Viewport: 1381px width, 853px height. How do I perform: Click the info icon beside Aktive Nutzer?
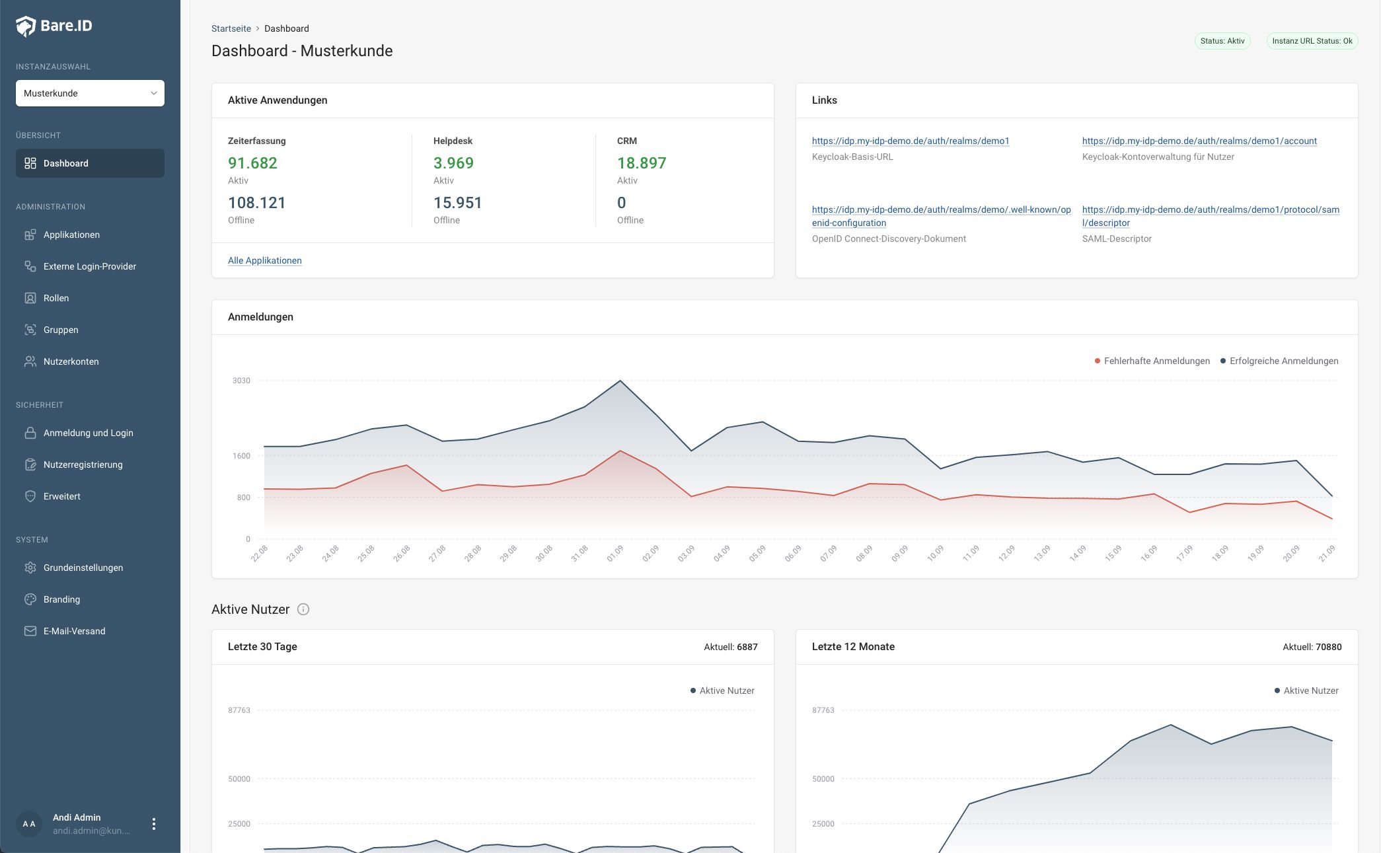pos(303,609)
